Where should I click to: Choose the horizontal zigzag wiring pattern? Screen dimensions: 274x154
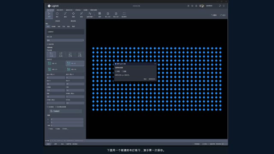tap(56, 69)
